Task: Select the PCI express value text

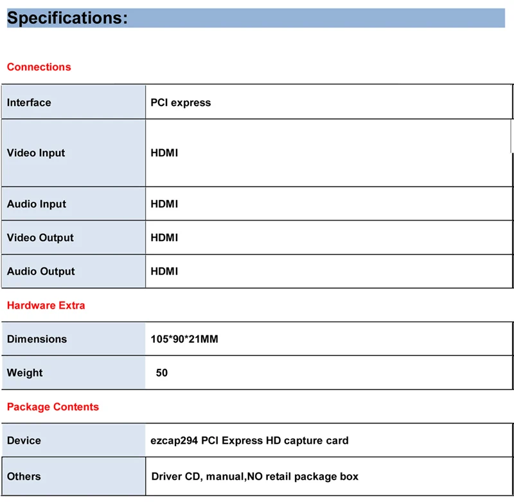Action: (x=181, y=102)
